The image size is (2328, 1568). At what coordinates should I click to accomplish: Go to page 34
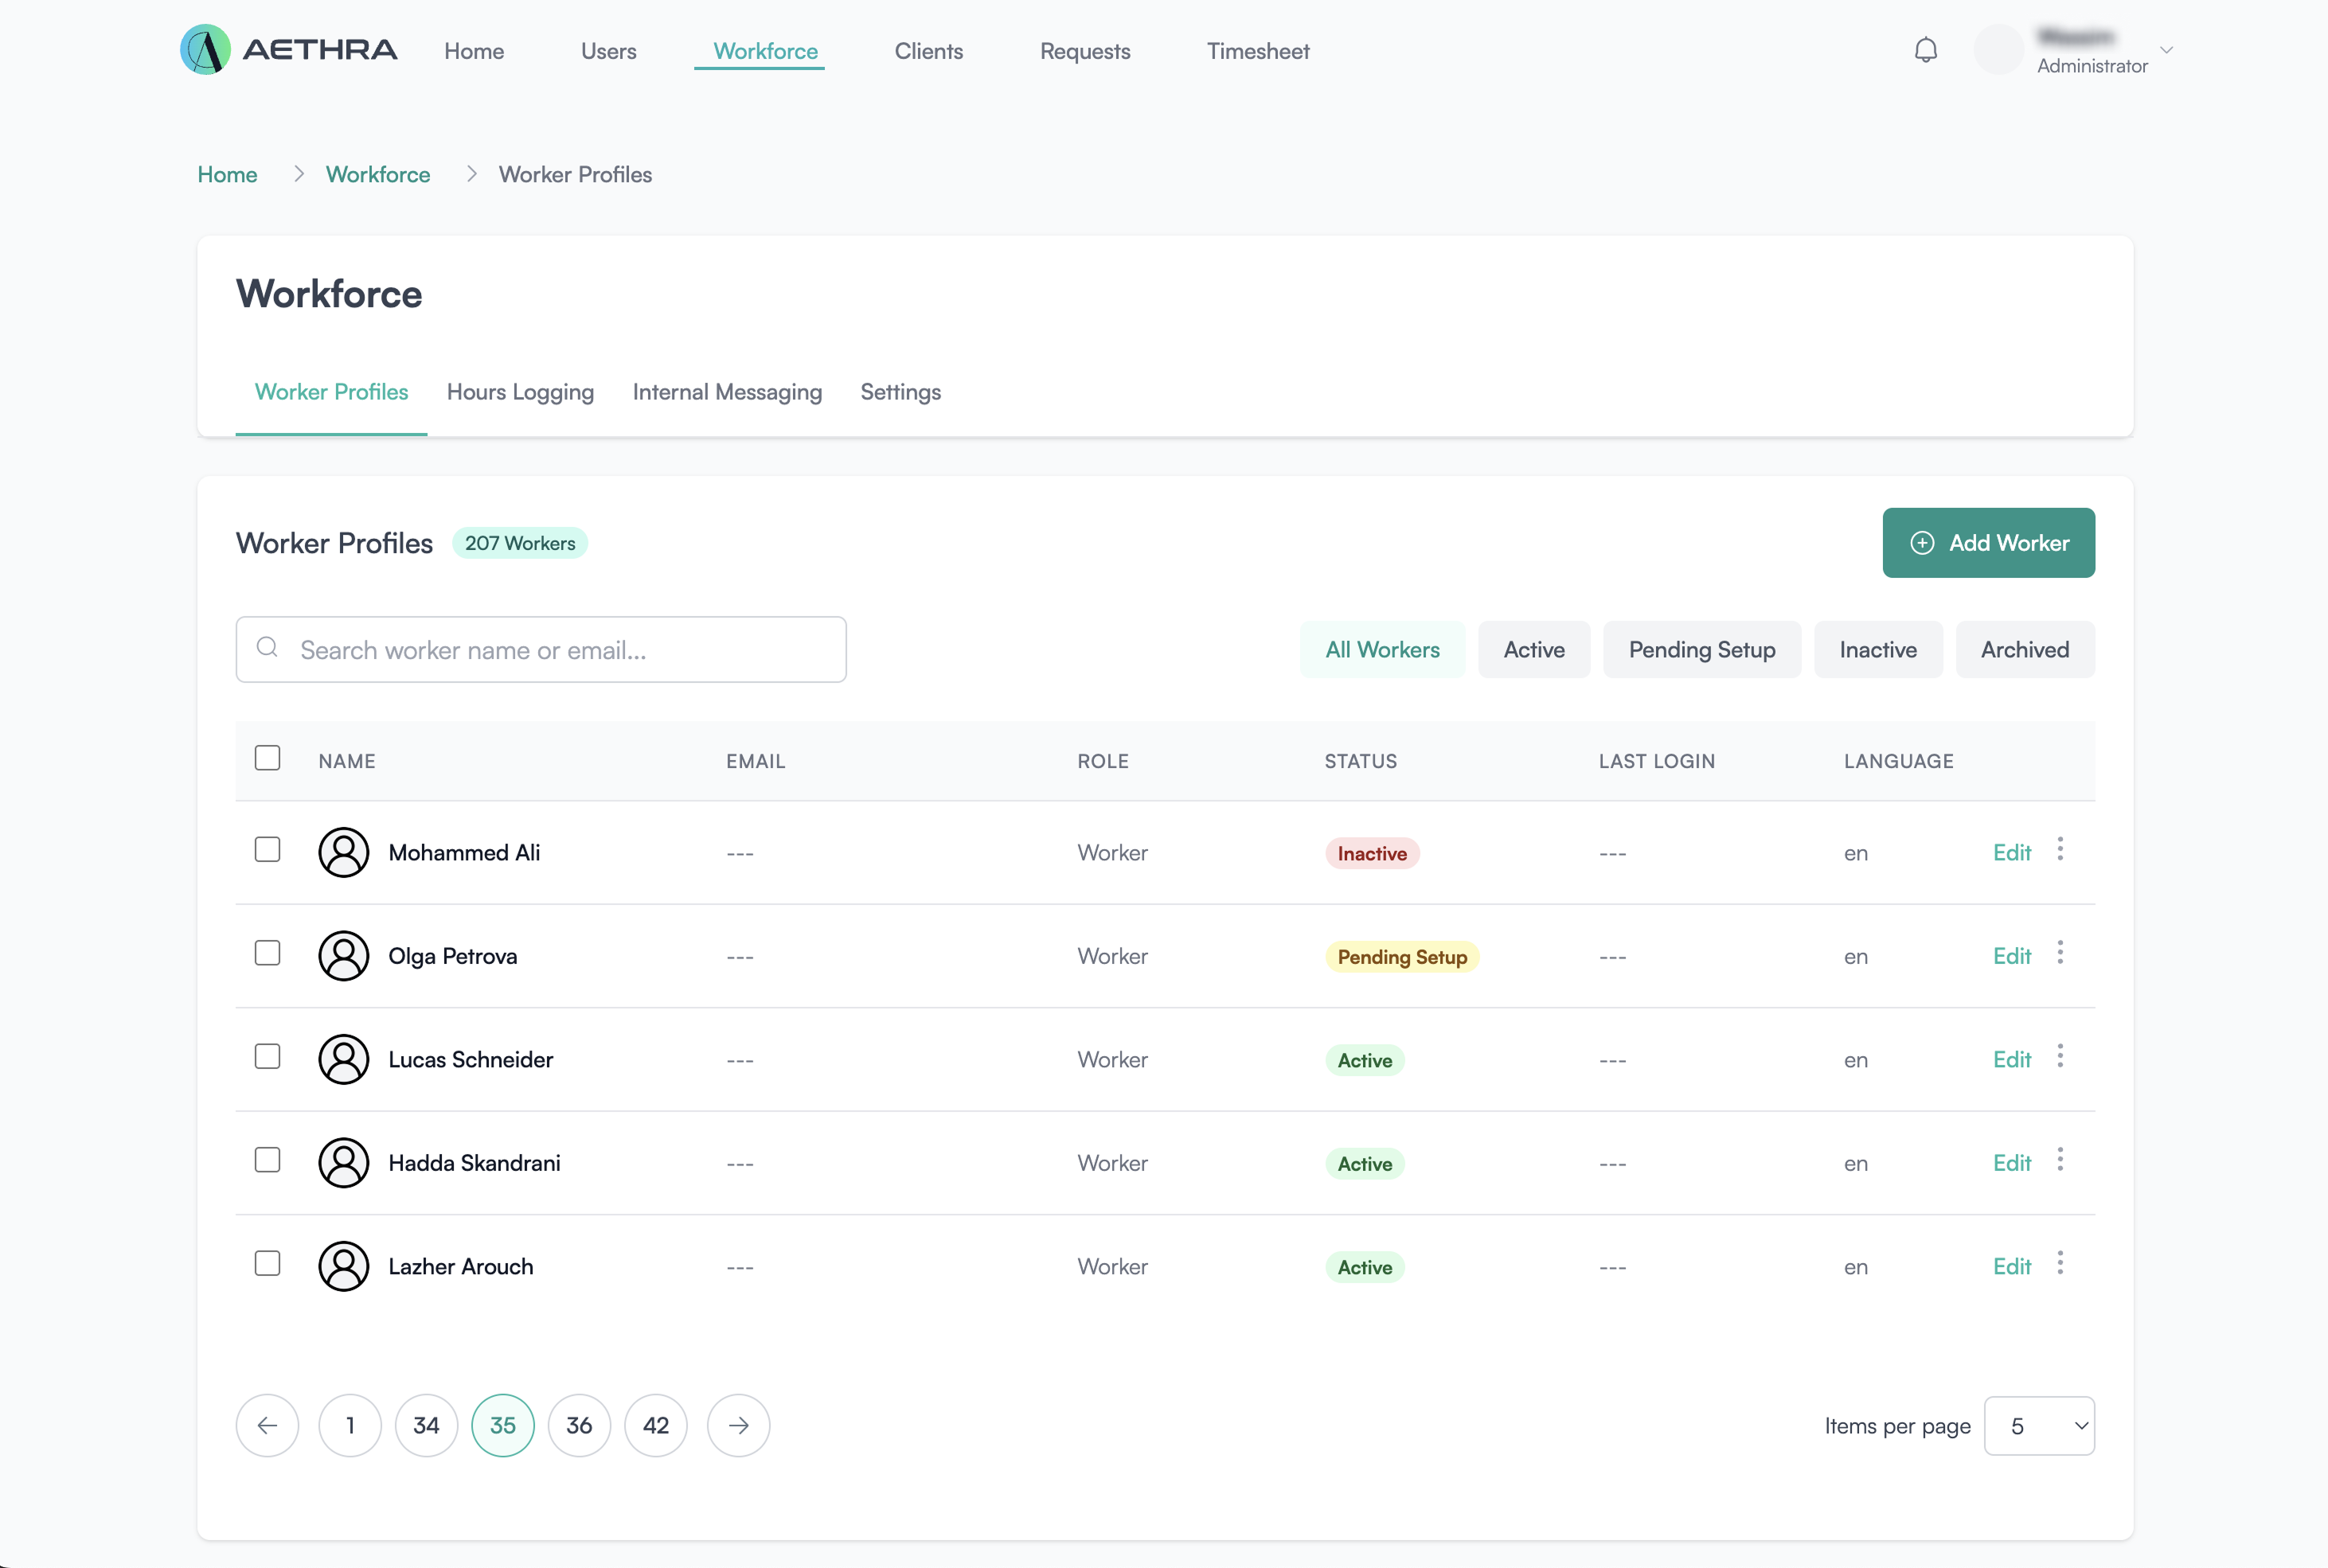click(x=426, y=1425)
